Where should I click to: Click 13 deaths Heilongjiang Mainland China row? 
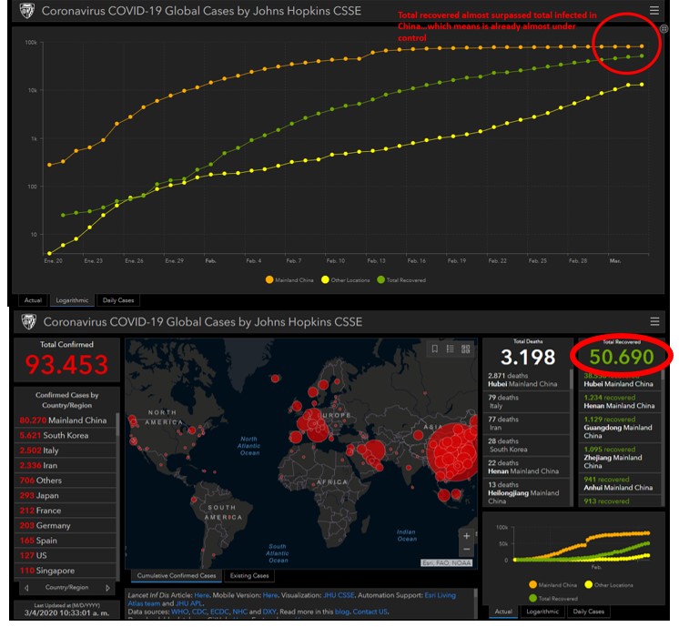pos(526,492)
